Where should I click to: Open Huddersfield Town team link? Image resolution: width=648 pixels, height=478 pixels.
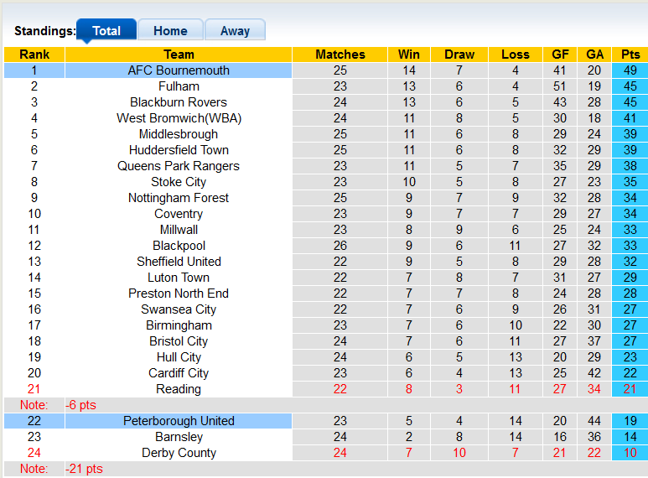click(x=179, y=150)
